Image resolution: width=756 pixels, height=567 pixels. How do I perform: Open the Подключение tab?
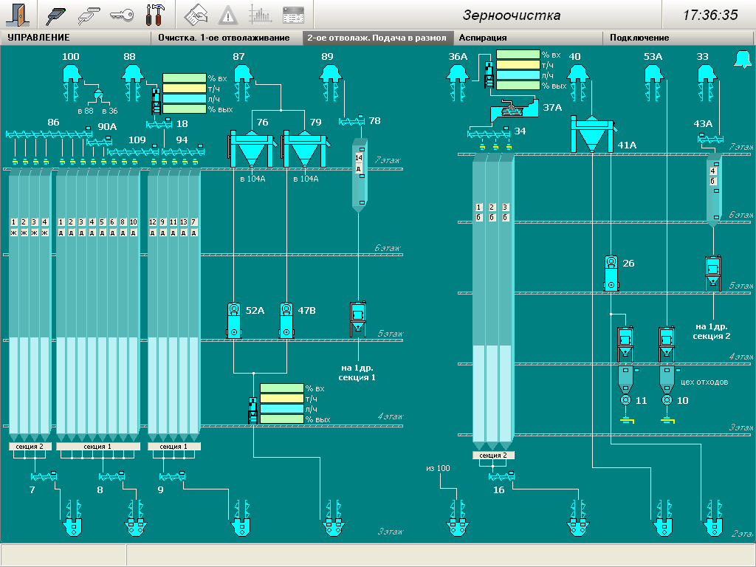point(639,38)
